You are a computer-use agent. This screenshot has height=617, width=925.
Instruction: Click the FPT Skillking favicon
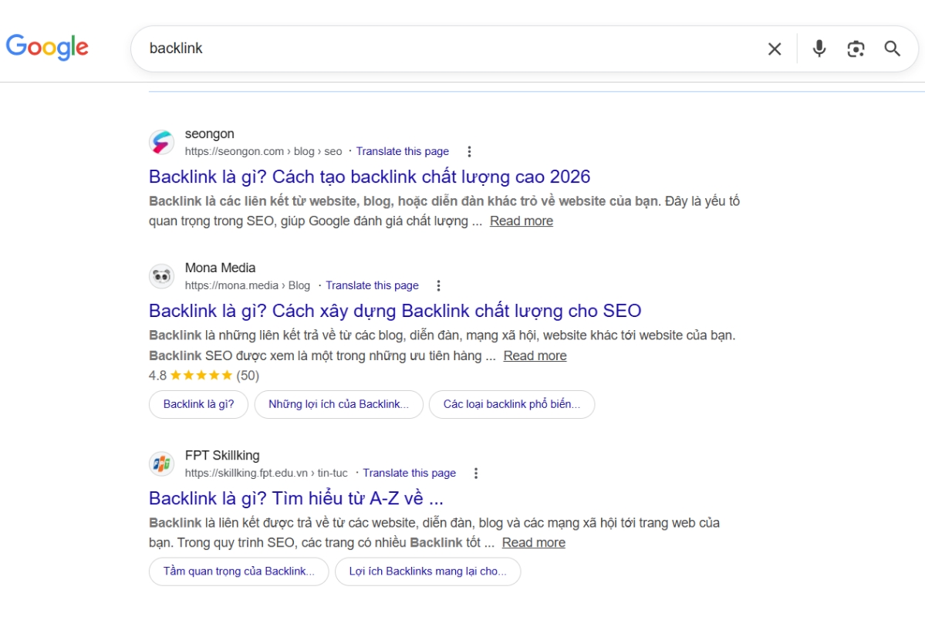click(x=161, y=464)
